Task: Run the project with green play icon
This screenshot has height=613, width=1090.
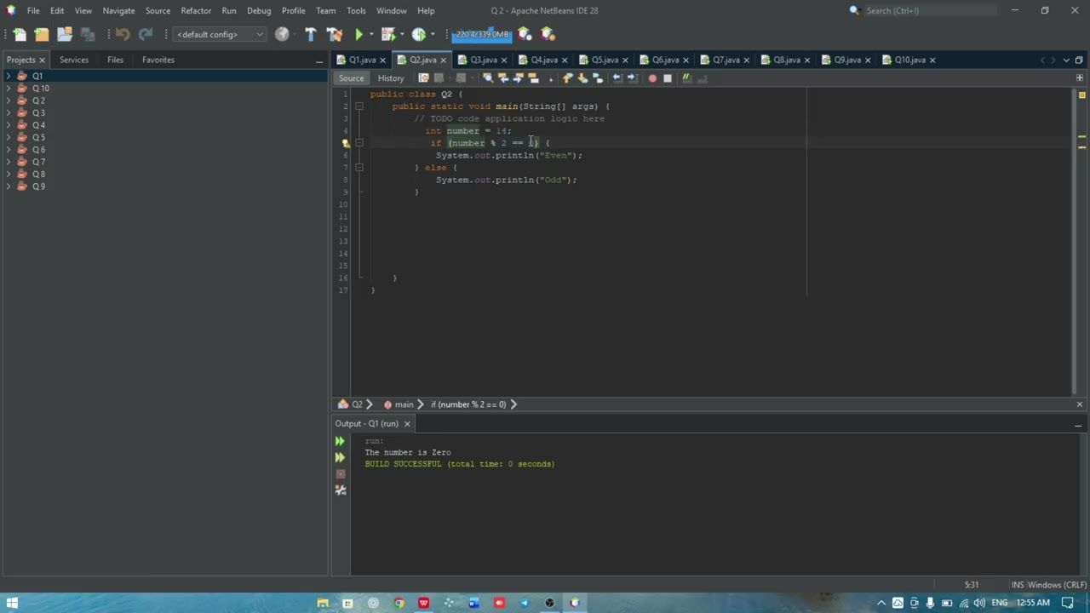Action: click(359, 34)
